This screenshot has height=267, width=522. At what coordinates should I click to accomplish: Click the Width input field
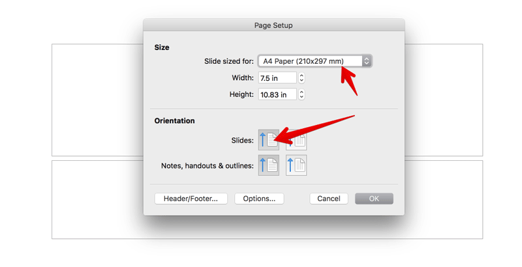[277, 78]
